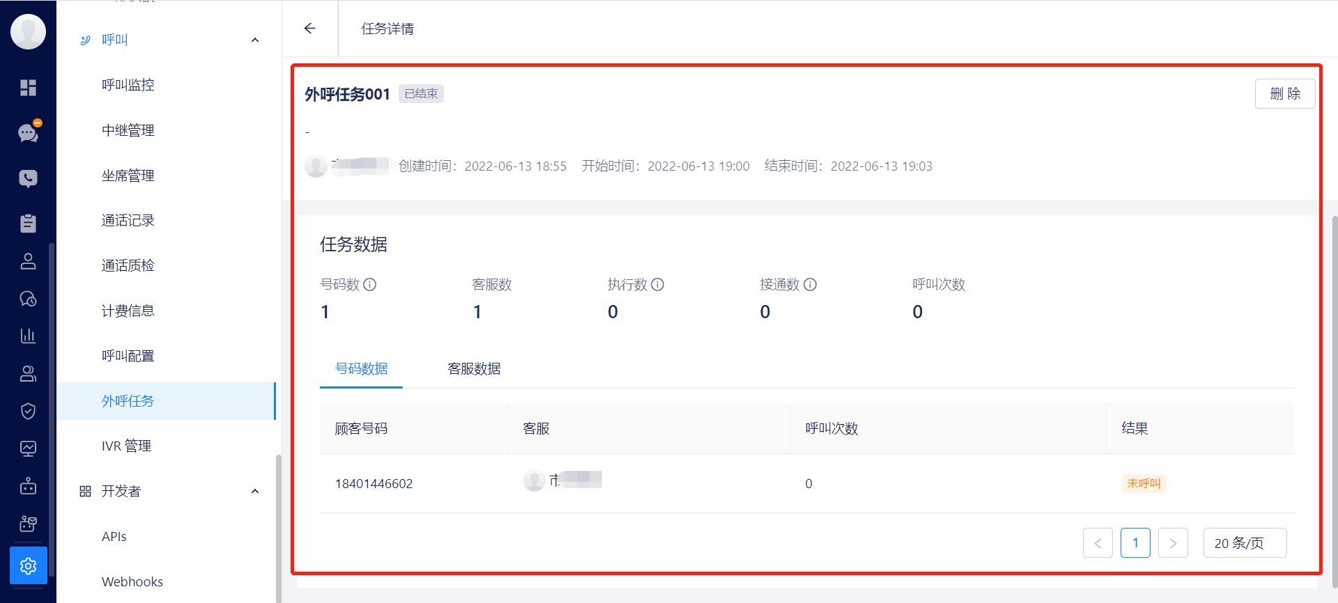Switch to the 客服数据 tab
The height and width of the screenshot is (603, 1338).
click(474, 368)
